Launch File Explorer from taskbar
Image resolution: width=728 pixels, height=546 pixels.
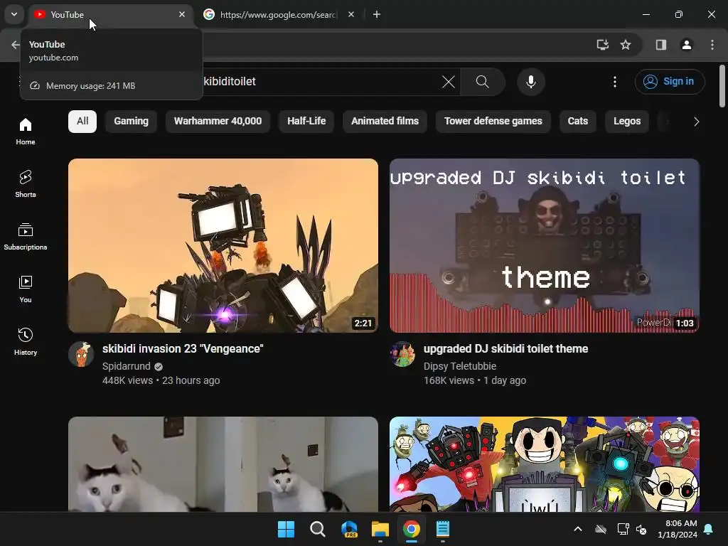pyautogui.click(x=380, y=529)
